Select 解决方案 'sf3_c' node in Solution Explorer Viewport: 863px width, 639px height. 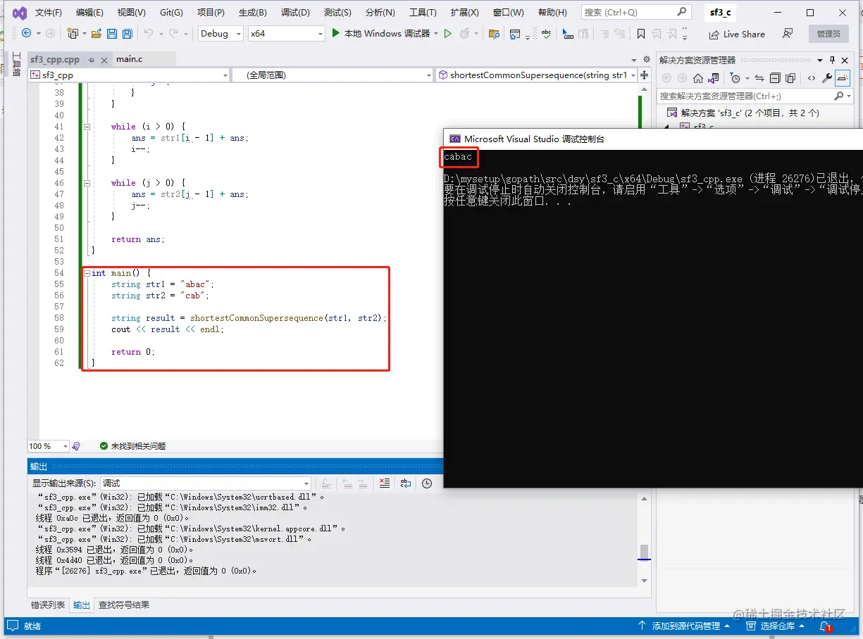pyautogui.click(x=744, y=113)
